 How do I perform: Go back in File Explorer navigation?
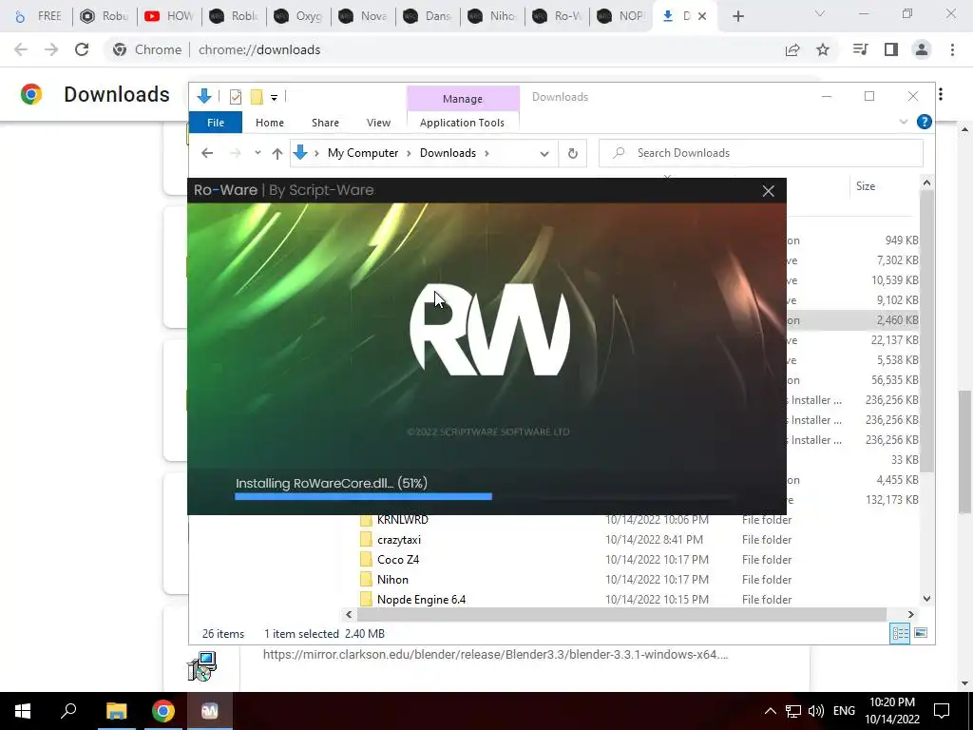pos(207,153)
